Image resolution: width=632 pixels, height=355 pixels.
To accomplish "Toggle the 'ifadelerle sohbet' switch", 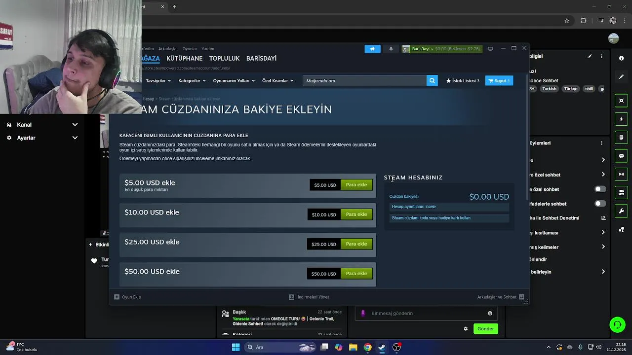I will pos(600,204).
